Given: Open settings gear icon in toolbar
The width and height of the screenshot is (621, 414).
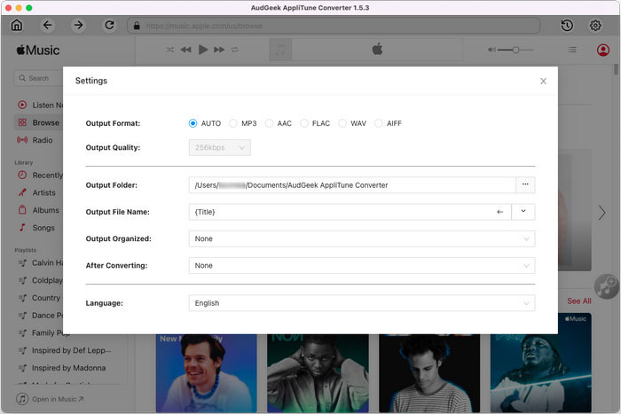Looking at the screenshot, I should tap(595, 26).
